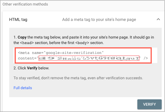The height and width of the screenshot is (112, 165).
Task: Collapse the HTML tag section chevron
Action: [158, 19]
